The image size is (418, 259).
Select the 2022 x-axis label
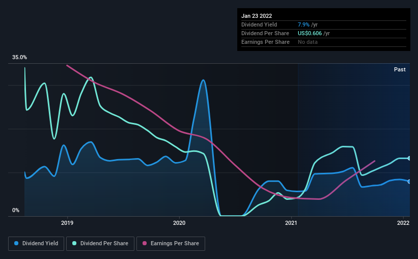pos(403,223)
